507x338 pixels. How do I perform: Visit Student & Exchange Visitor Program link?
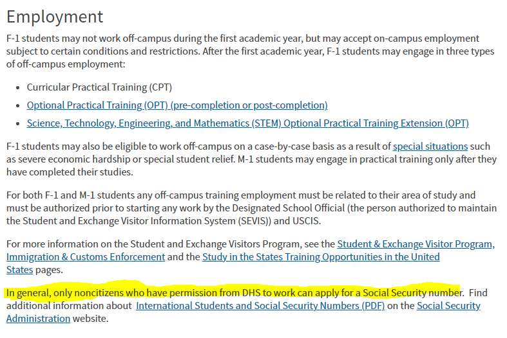pyautogui.click(x=416, y=244)
